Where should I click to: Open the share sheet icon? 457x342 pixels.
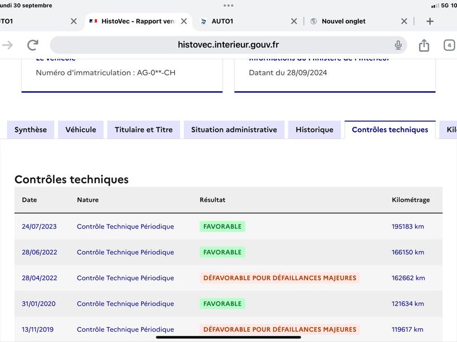[x=424, y=45]
